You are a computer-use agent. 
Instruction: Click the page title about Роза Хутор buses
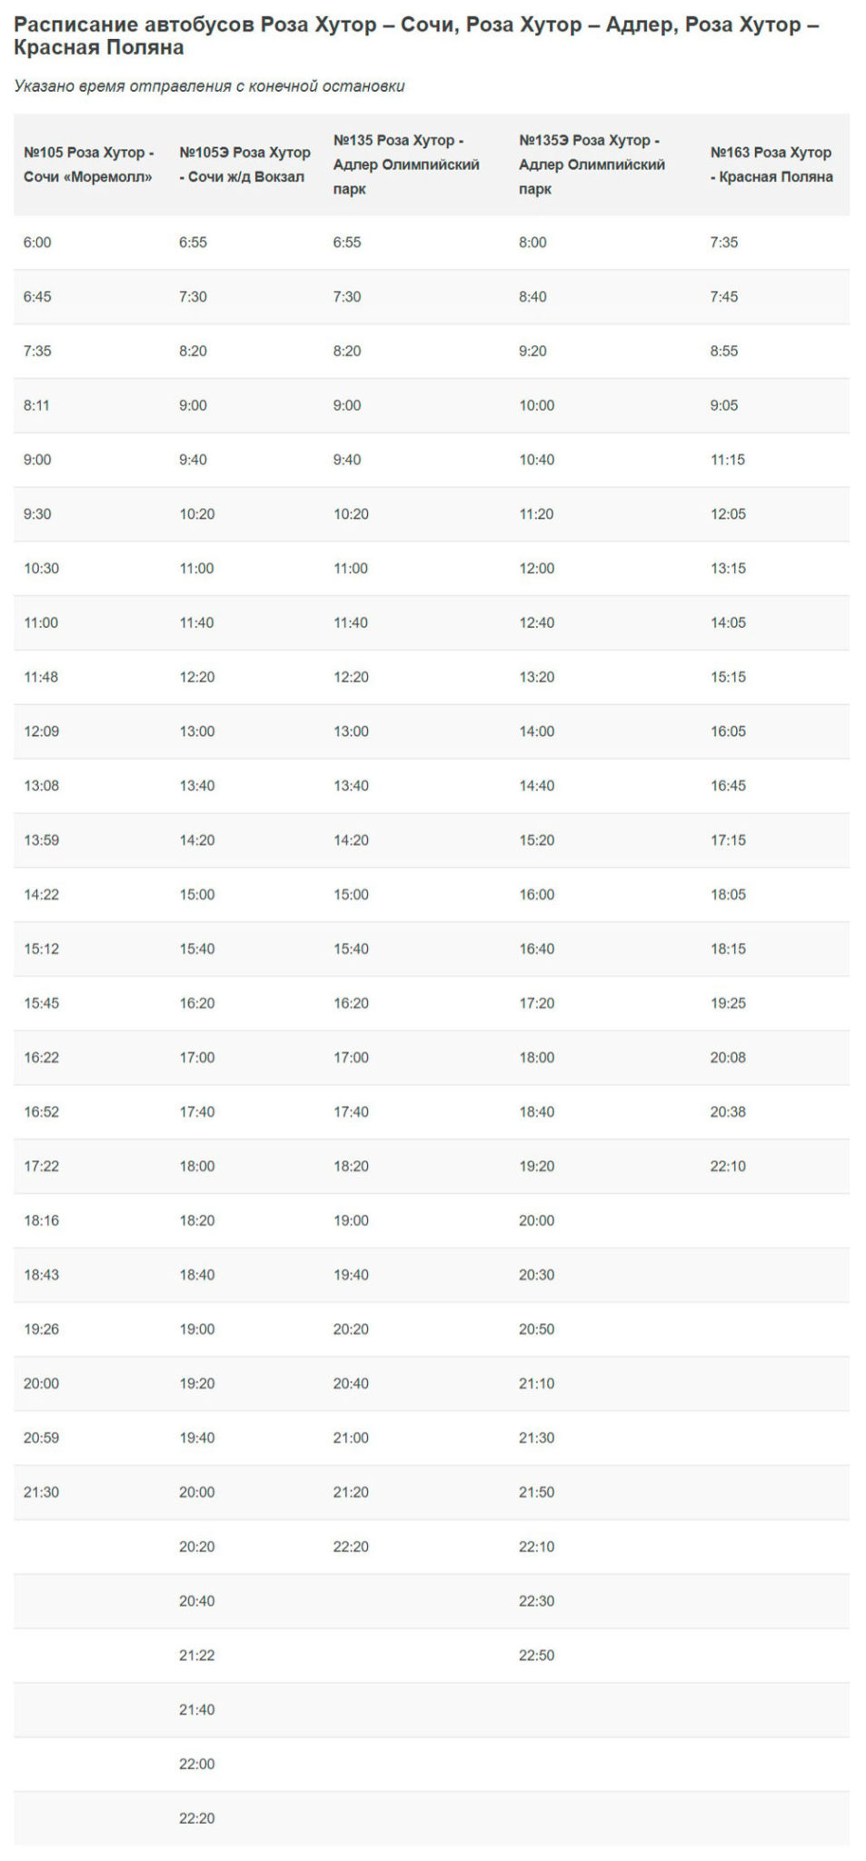[416, 36]
